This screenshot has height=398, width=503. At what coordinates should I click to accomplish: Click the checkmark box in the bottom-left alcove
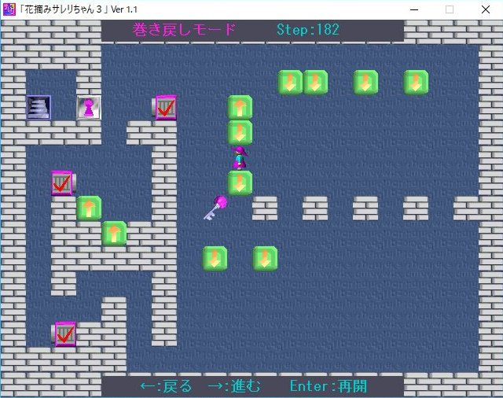pyautogui.click(x=64, y=334)
